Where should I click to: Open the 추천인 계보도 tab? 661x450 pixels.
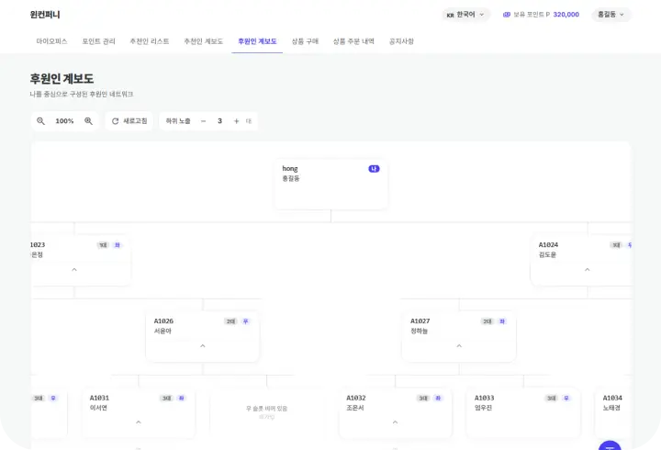coord(203,41)
